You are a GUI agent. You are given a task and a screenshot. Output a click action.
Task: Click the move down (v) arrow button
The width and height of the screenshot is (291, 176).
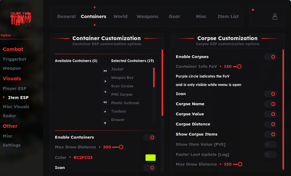(105, 122)
